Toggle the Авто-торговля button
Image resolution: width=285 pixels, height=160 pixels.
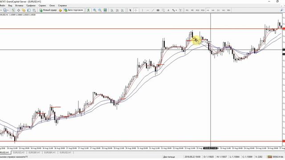coord(73,10)
